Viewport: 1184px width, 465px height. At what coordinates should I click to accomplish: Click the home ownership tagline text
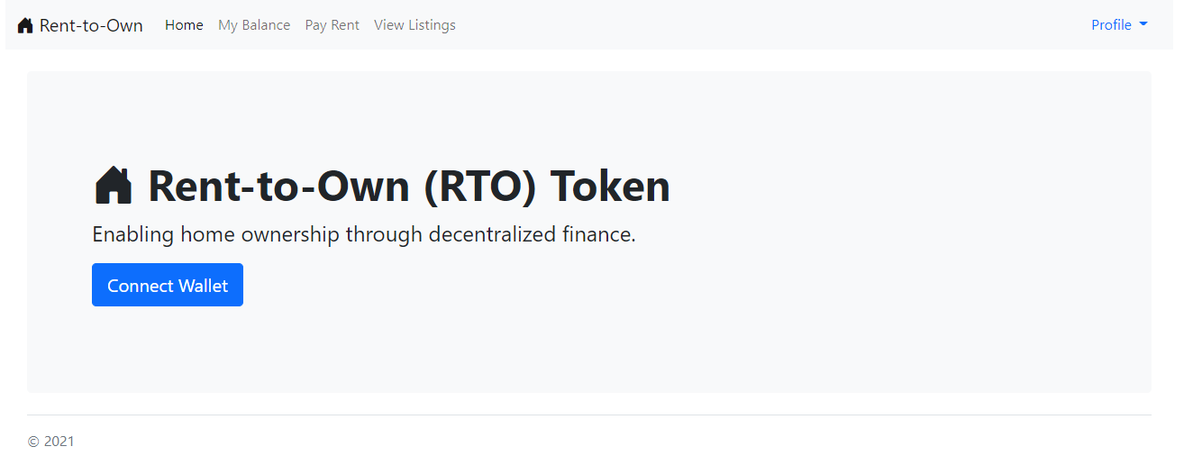pyautogui.click(x=364, y=235)
